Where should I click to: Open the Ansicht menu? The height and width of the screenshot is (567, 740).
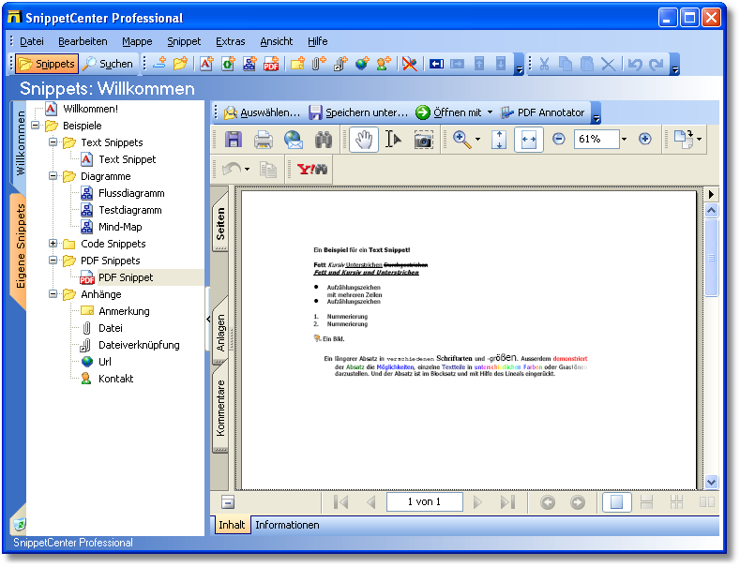click(x=277, y=41)
